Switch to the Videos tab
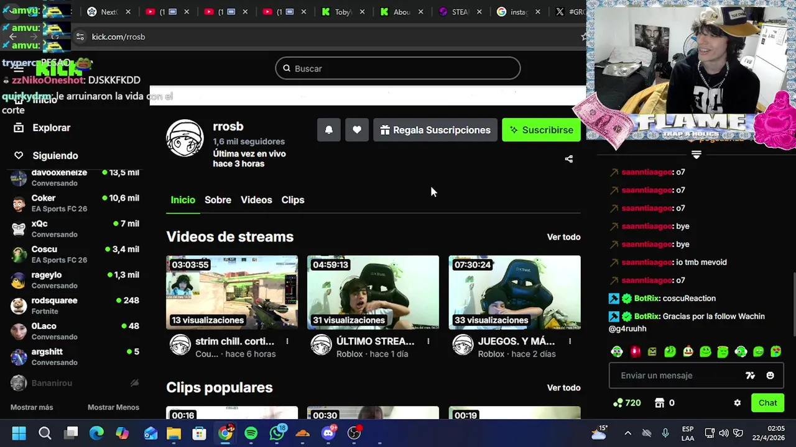This screenshot has width=796, height=447. (x=256, y=200)
